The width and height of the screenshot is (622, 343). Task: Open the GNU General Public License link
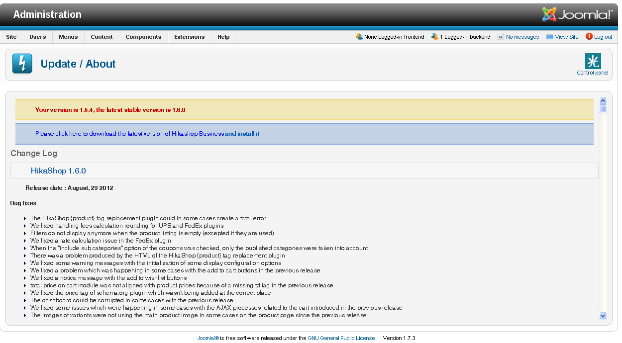click(x=341, y=338)
